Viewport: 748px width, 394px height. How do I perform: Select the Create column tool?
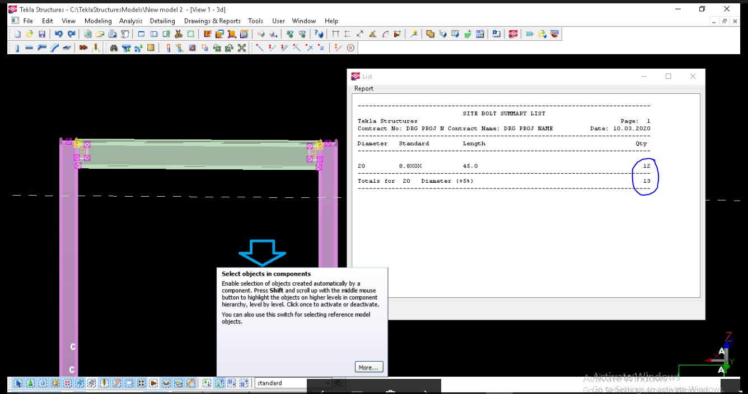click(16, 49)
